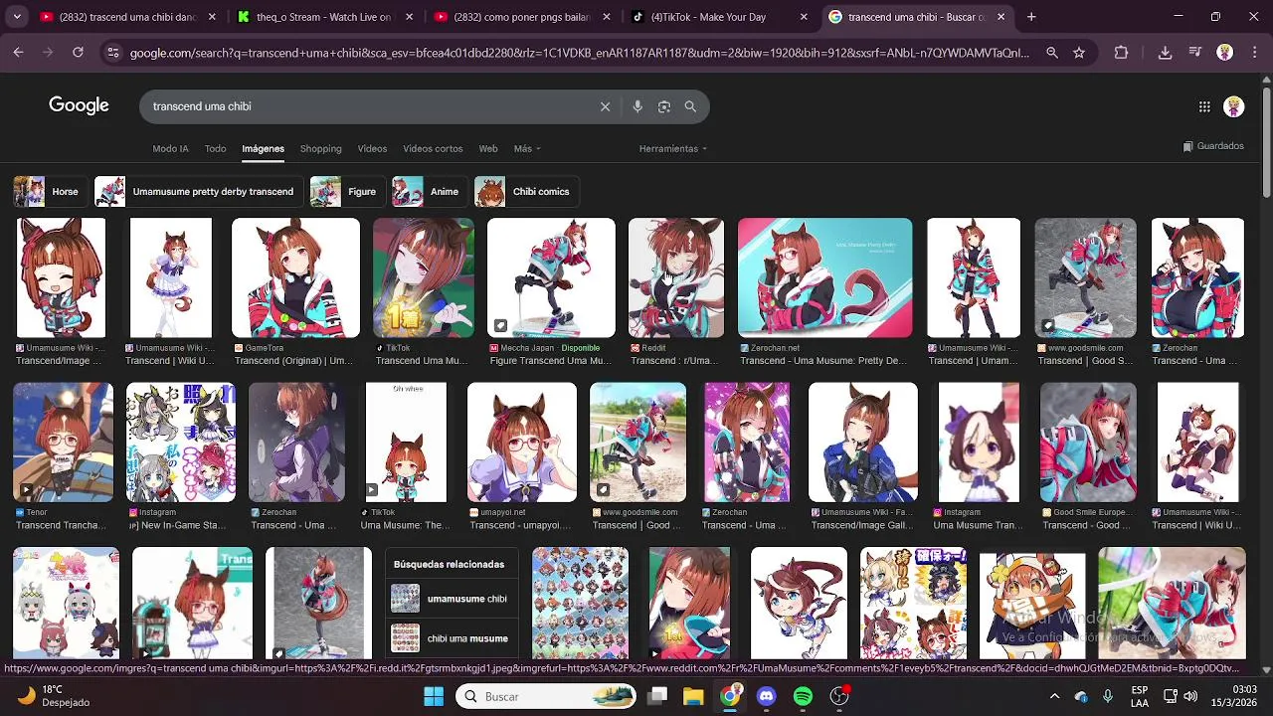Open the tab search dropdown arrow
This screenshot has width=1273, height=716.
point(18,17)
